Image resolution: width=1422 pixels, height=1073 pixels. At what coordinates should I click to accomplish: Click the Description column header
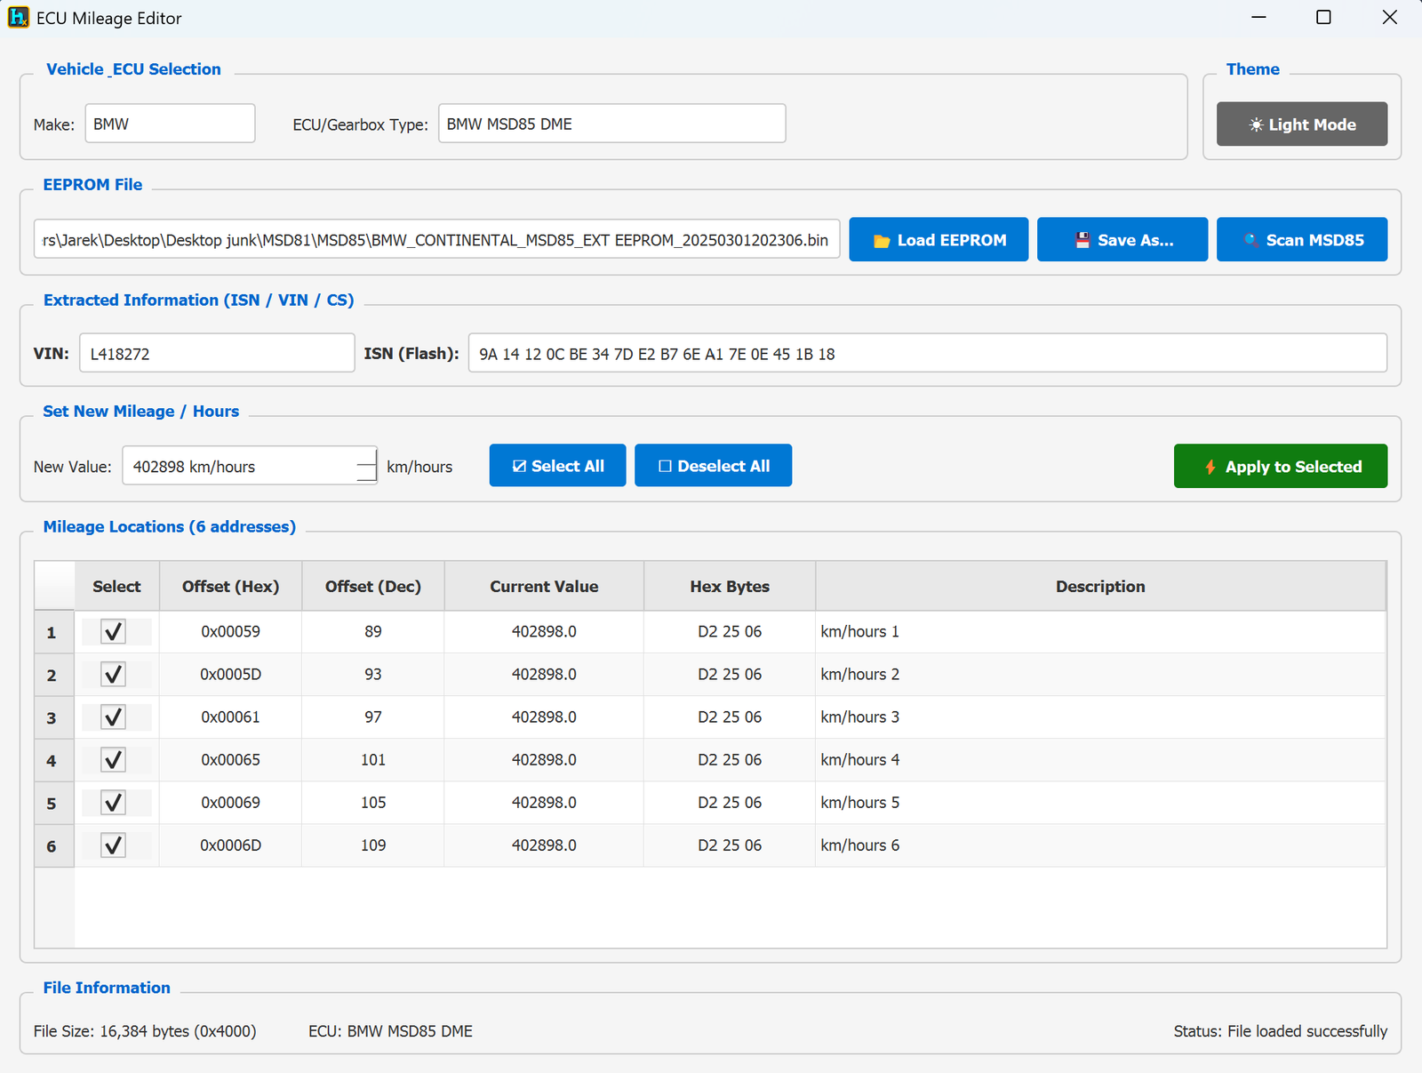[x=1100, y=587]
